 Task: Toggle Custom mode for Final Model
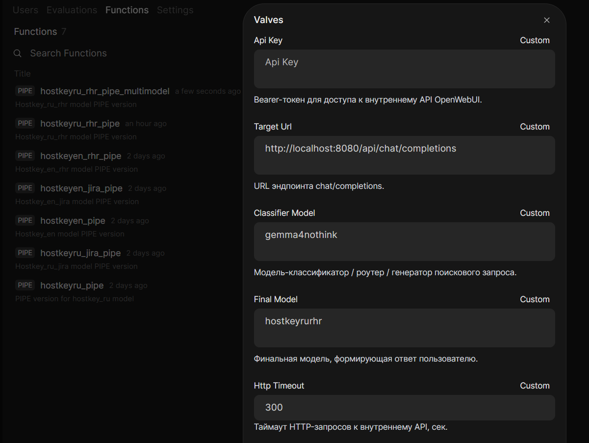(x=535, y=299)
